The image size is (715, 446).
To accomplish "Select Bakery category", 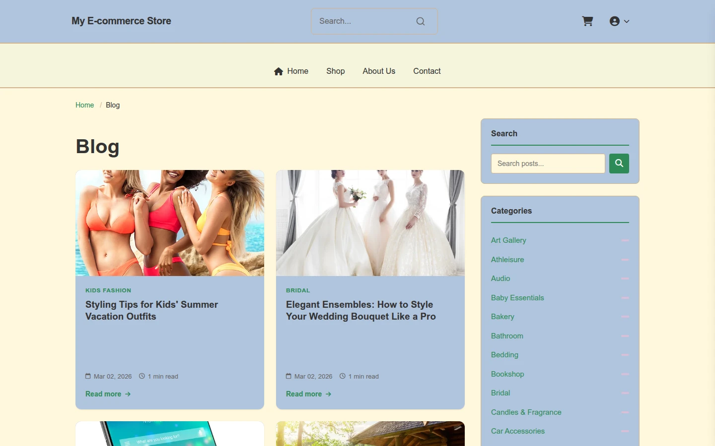I will [502, 317].
